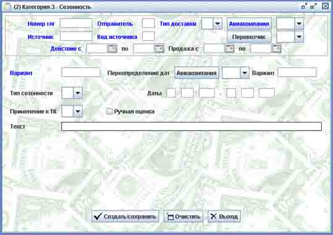Click the Создать/сохранить button
The image size is (333, 235).
click(125, 216)
